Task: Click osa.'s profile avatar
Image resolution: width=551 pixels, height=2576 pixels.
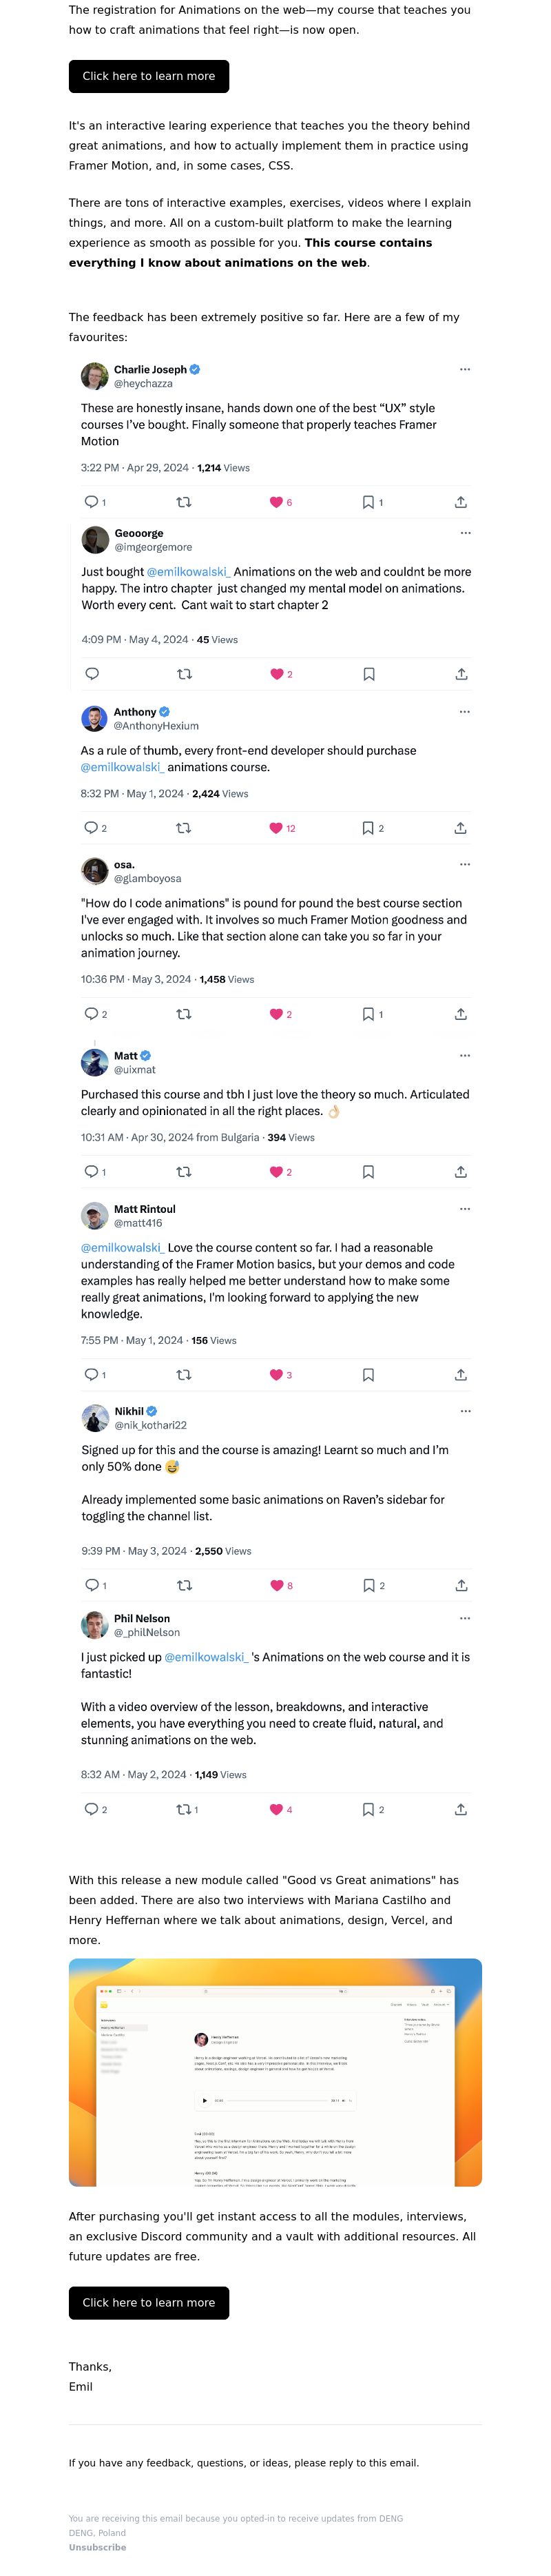Action: pos(95,871)
